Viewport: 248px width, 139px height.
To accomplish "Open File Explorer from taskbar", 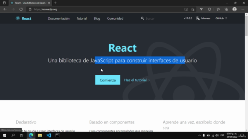I will point(40,136).
